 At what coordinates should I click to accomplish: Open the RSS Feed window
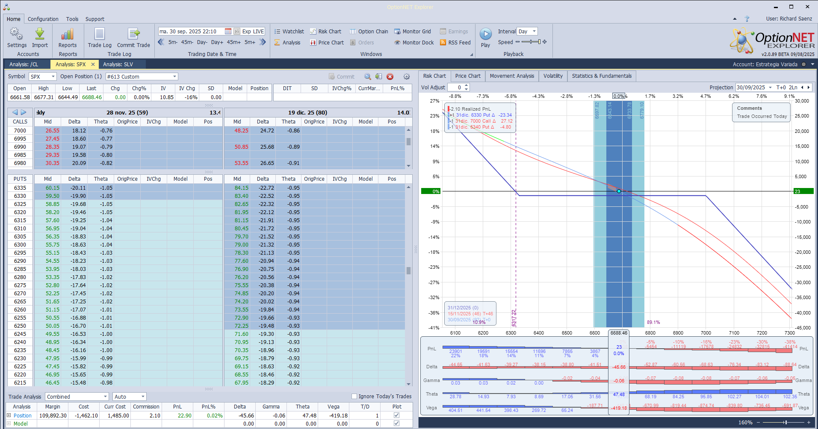(455, 43)
